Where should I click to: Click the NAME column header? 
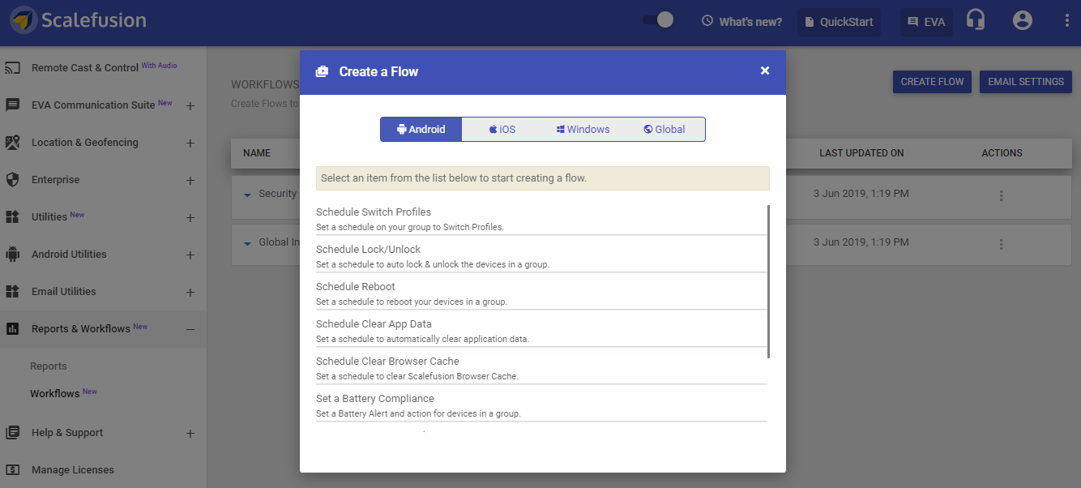coord(257,153)
